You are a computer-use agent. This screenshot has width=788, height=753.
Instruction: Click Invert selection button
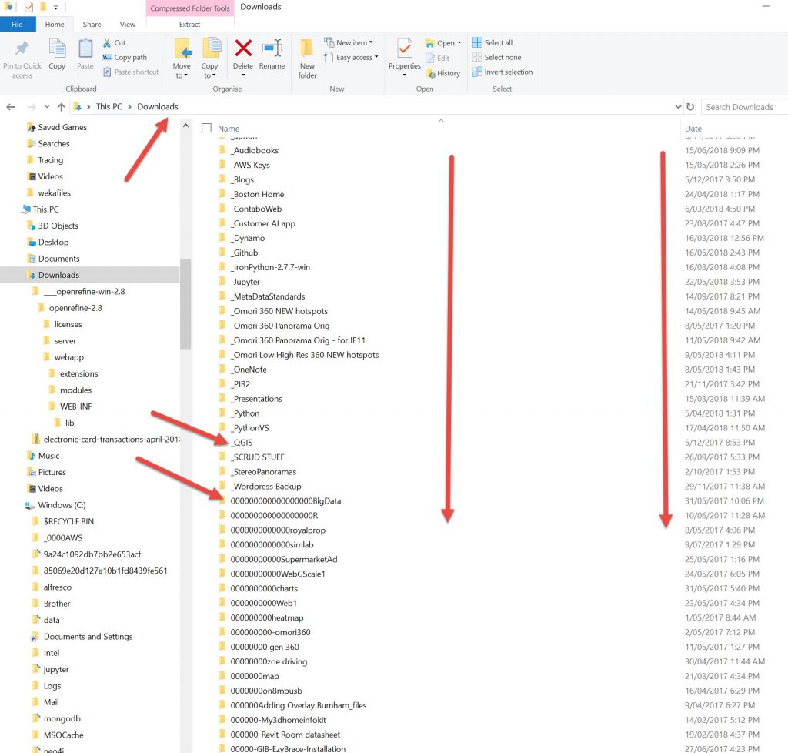tap(502, 72)
